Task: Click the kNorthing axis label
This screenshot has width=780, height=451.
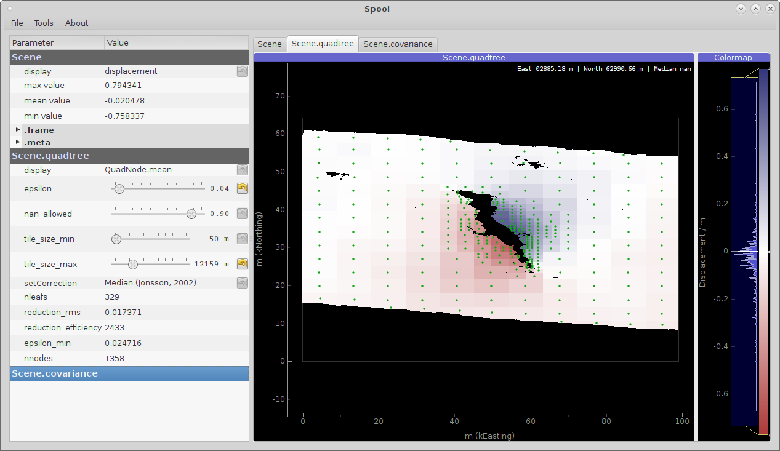Action: 260,239
